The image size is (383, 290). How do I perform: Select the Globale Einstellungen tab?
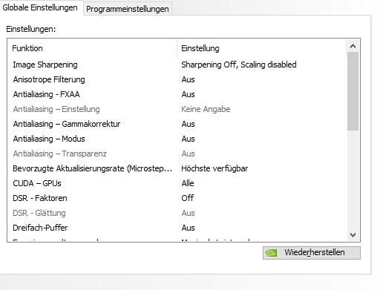(x=40, y=7)
